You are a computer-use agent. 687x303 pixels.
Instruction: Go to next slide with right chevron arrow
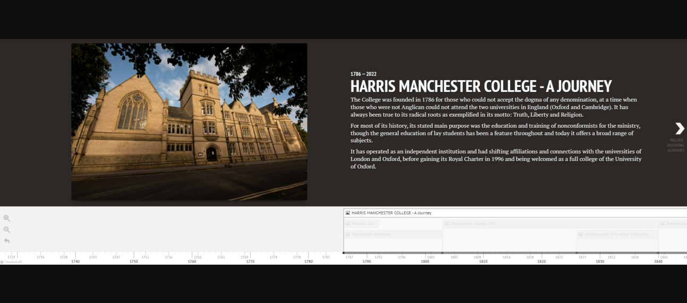tap(680, 128)
